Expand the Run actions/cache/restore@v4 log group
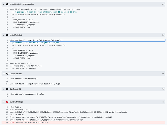The width and height of the screenshot is (167, 125). [x=10, y=79]
